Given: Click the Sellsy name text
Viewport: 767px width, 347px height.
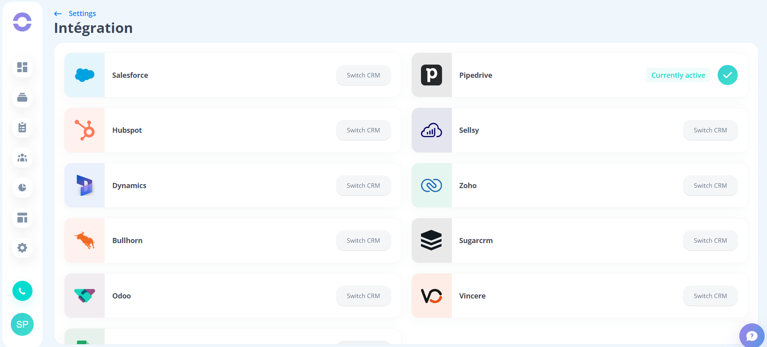Looking at the screenshot, I should pos(469,130).
